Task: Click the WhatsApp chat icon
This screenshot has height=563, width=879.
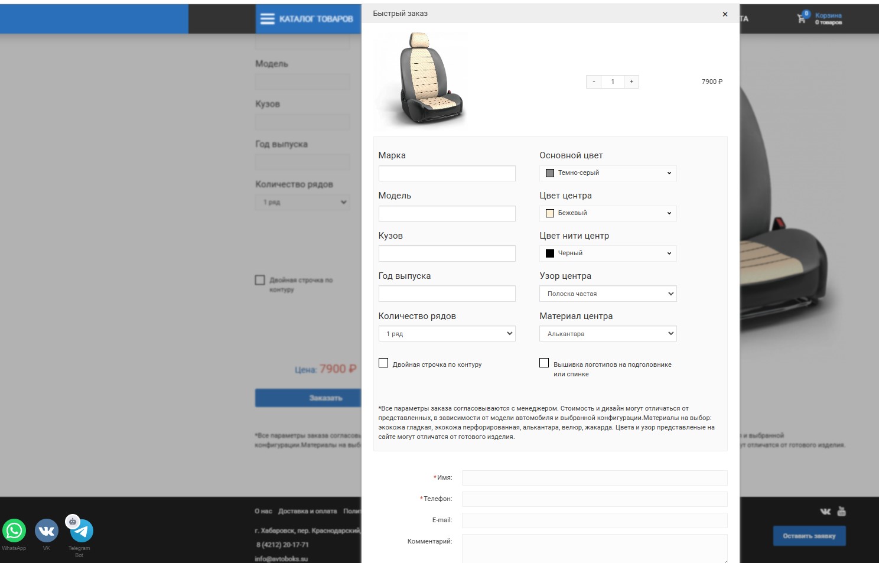Action: [14, 530]
